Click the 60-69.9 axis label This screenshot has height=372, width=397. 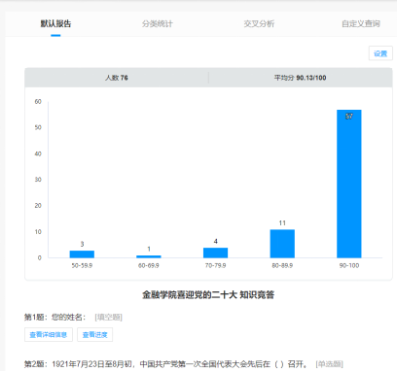[x=149, y=265]
